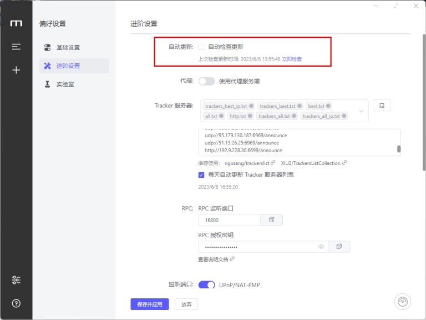Remove the trackers_best_ip.txt tag
Screen dimensions: 426x320
pyautogui.click(x=251, y=106)
